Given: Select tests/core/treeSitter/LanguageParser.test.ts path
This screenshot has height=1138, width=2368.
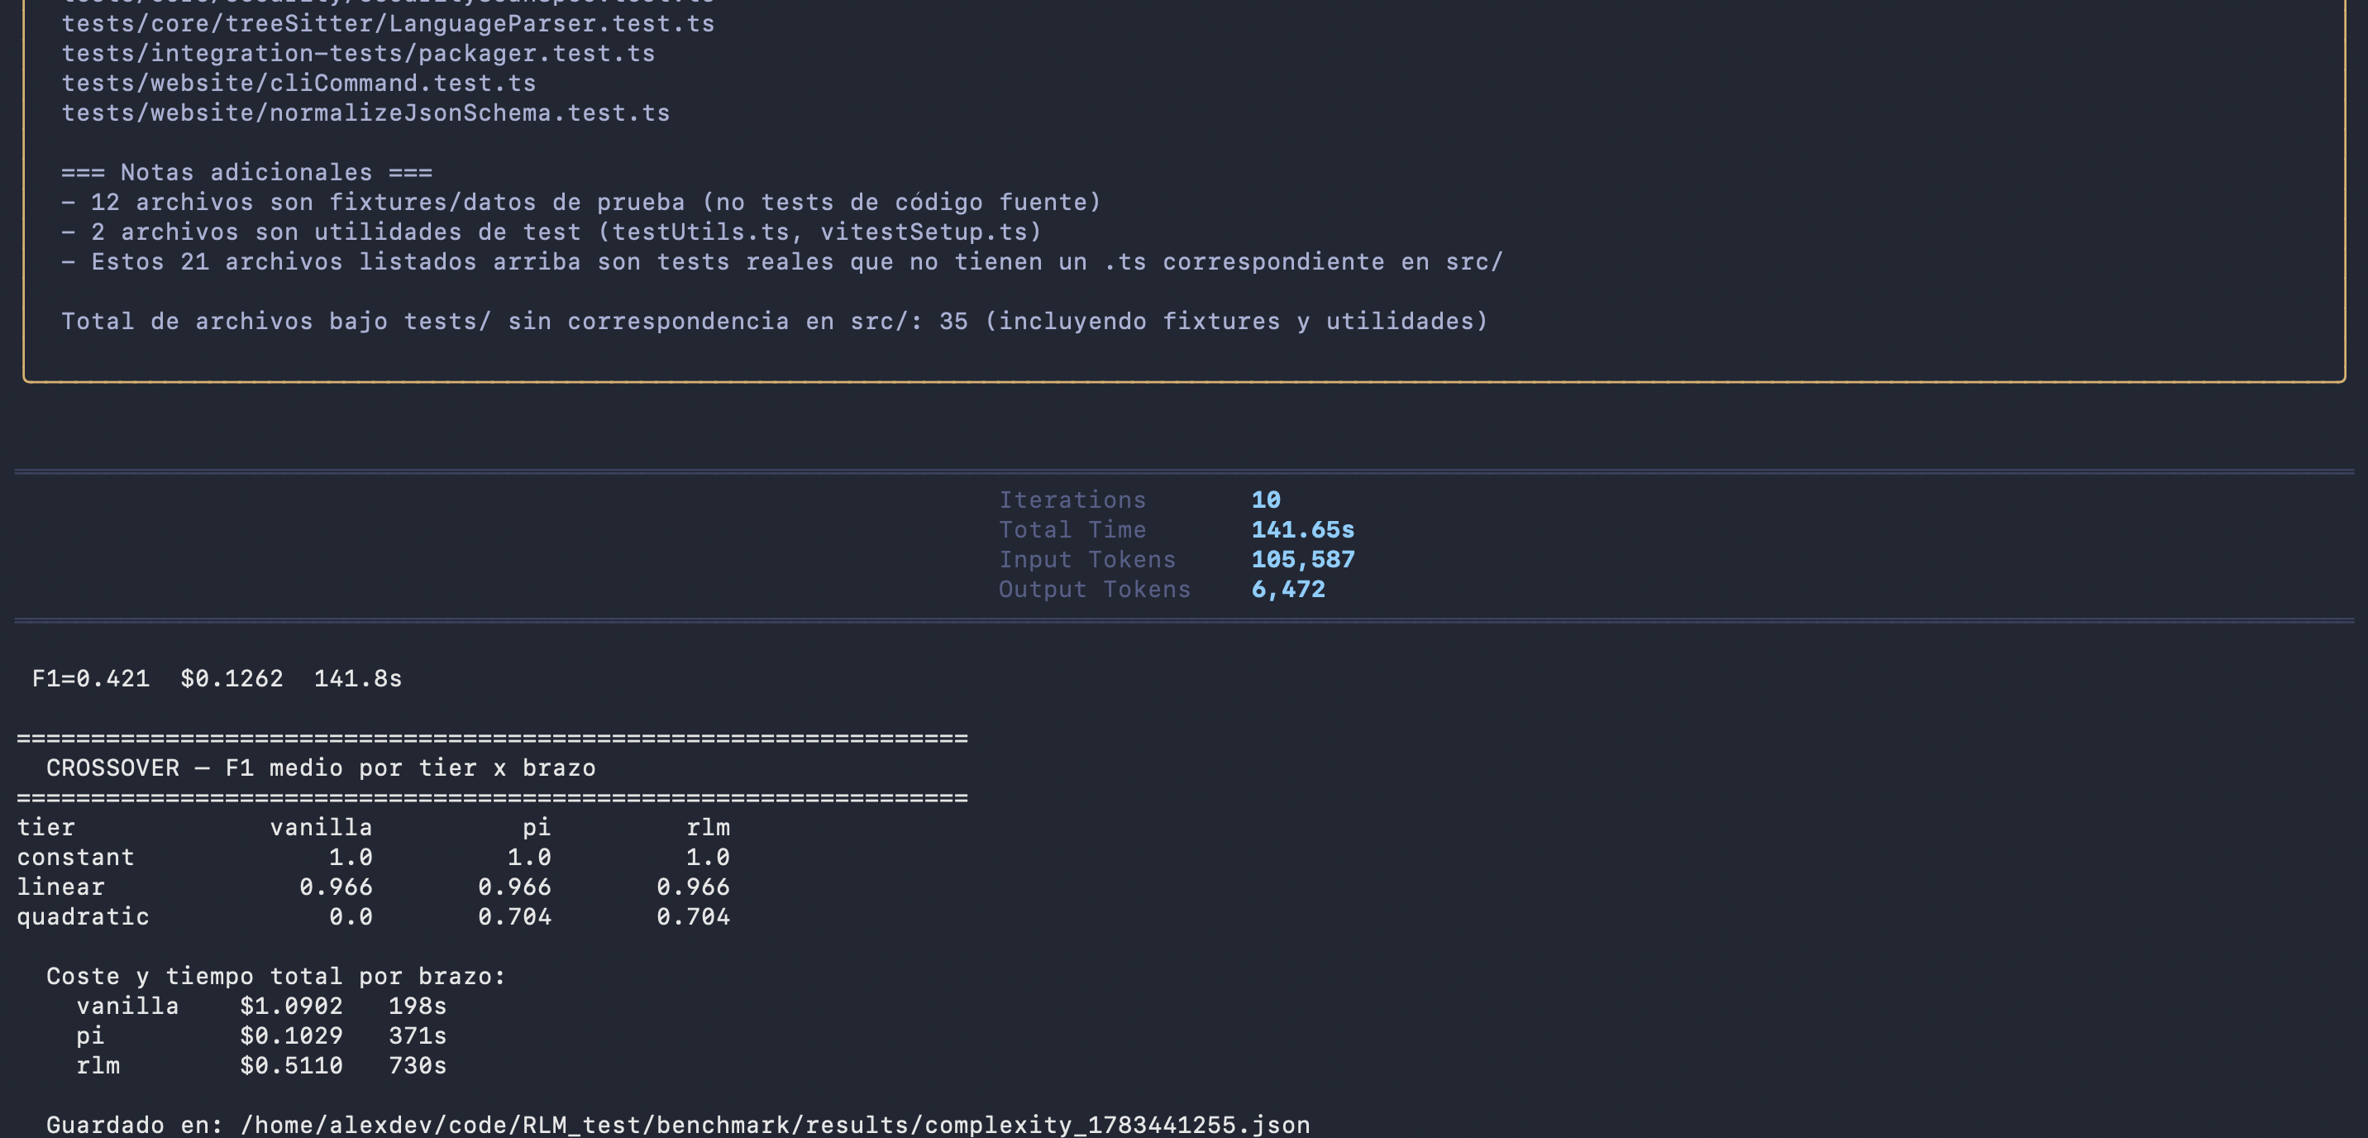Looking at the screenshot, I should click(x=388, y=23).
